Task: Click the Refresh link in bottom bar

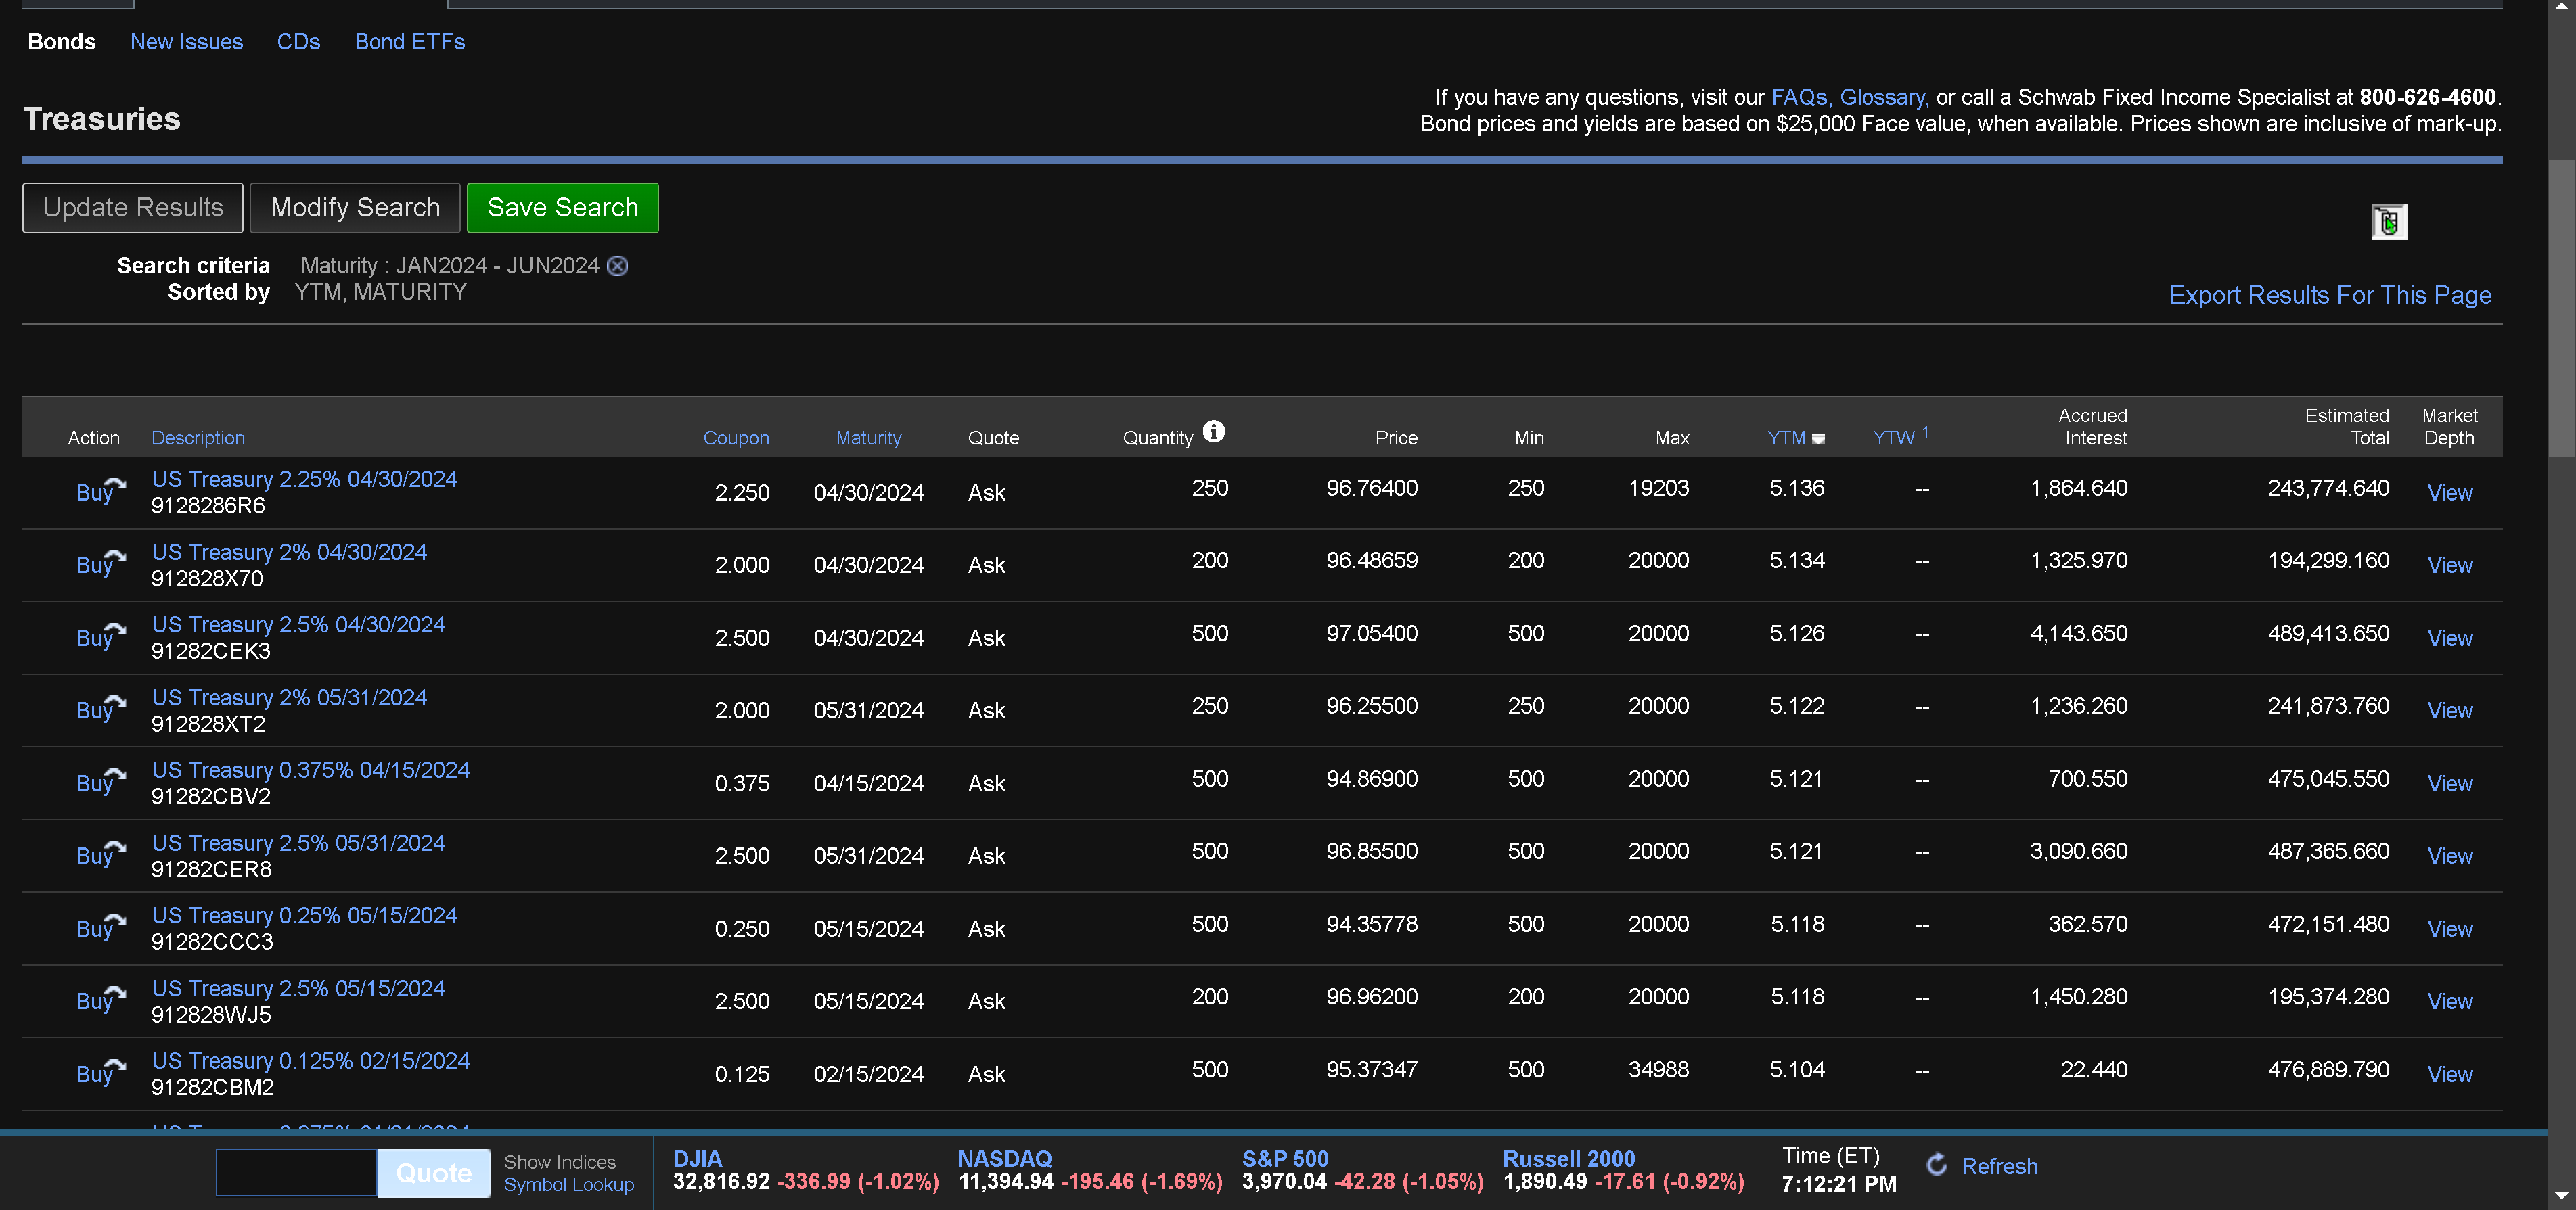Action: [x=1999, y=1166]
